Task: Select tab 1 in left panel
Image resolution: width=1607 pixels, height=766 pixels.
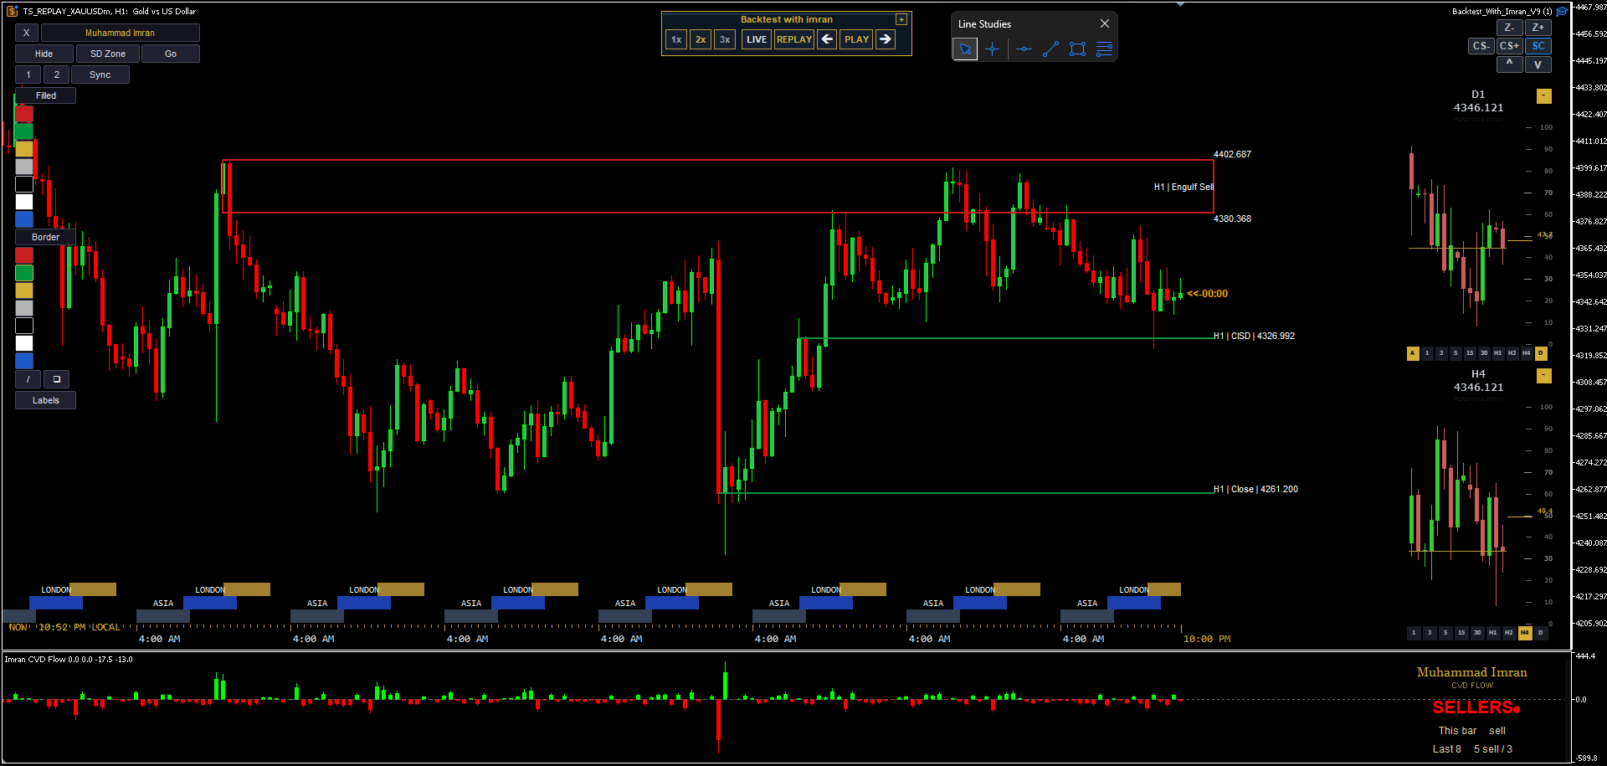Action: coord(28,75)
